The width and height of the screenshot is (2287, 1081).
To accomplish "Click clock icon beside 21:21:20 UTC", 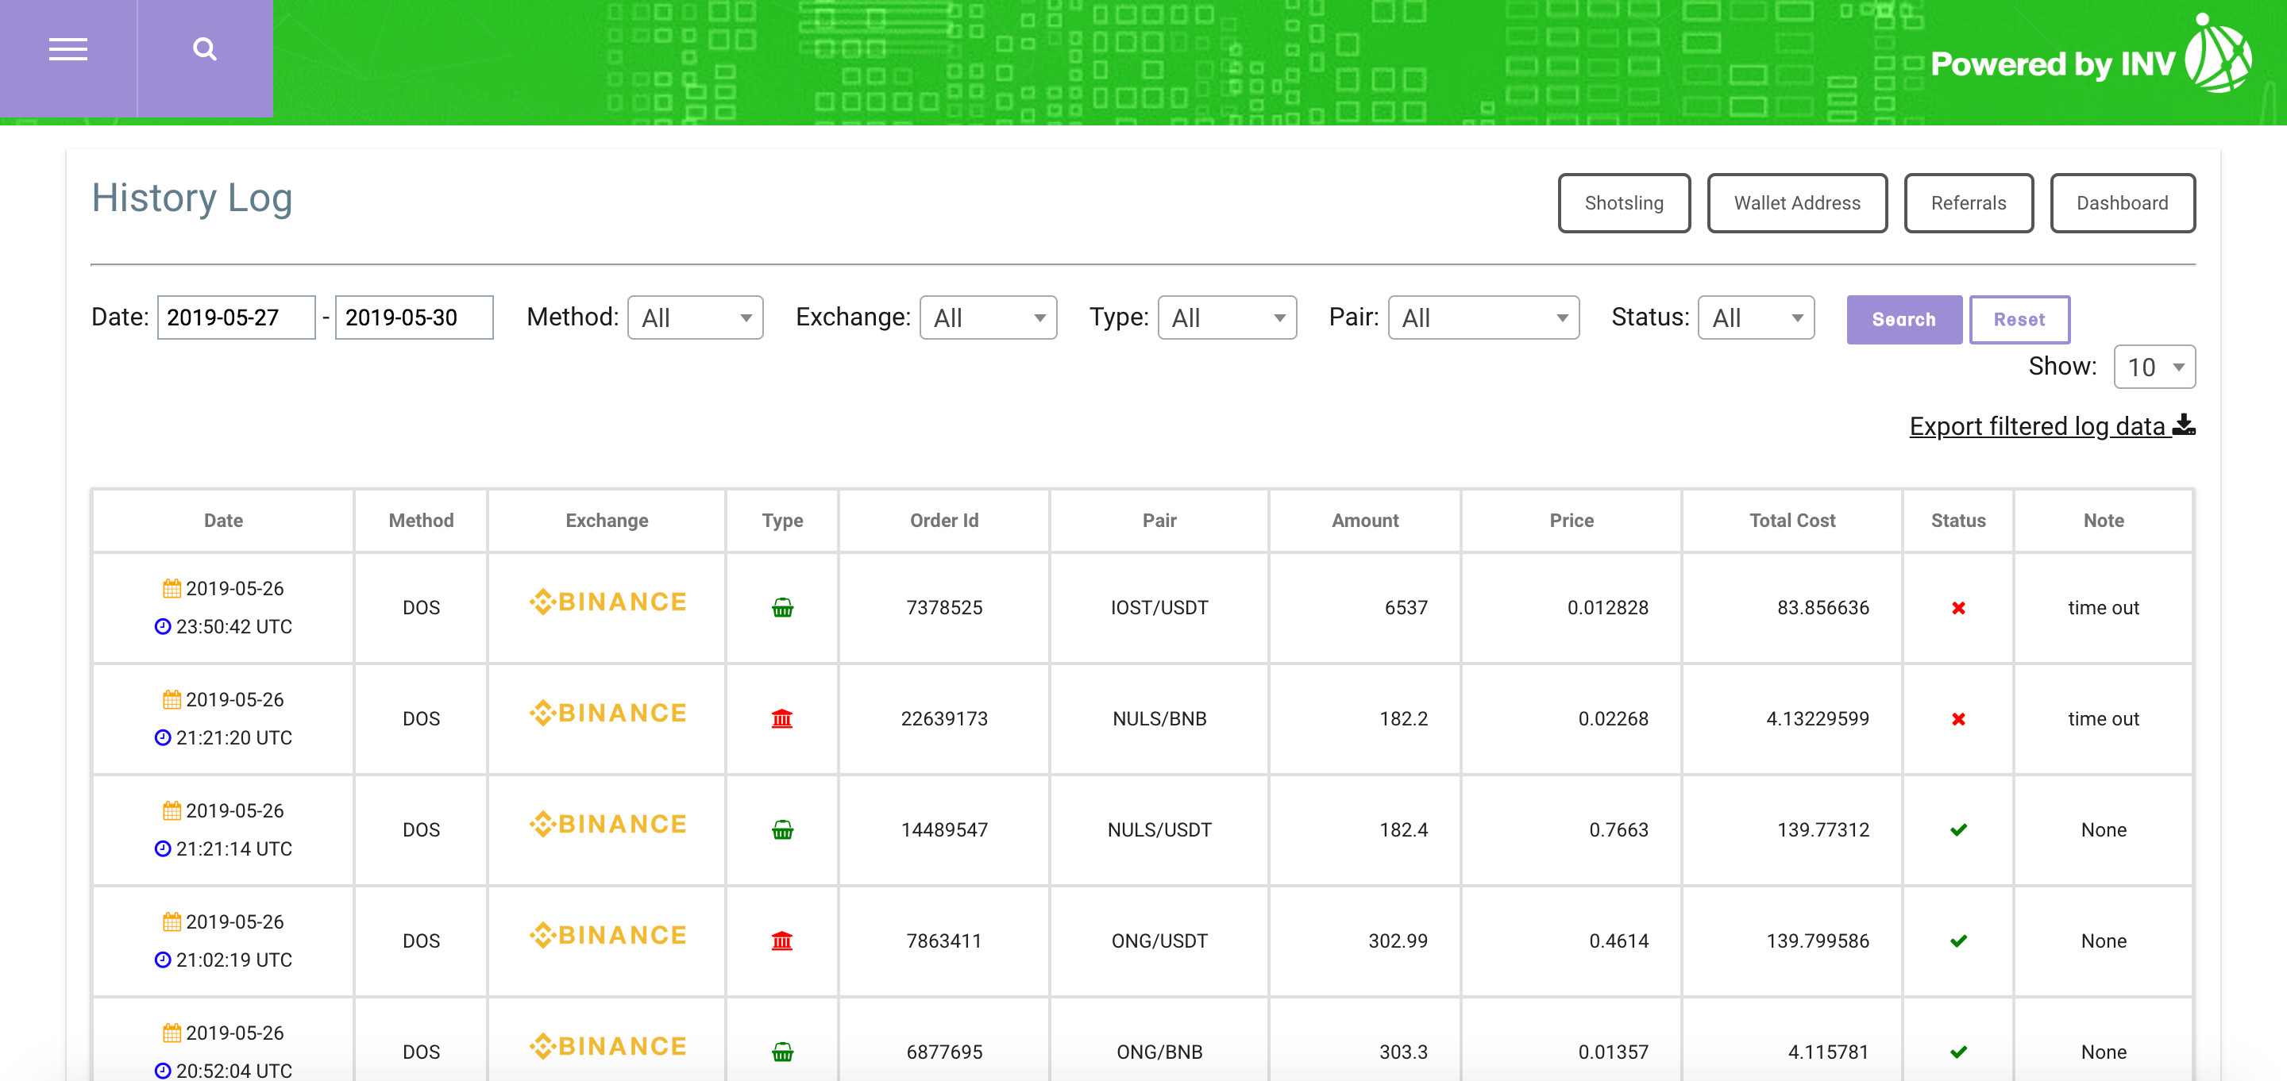I will tap(163, 737).
